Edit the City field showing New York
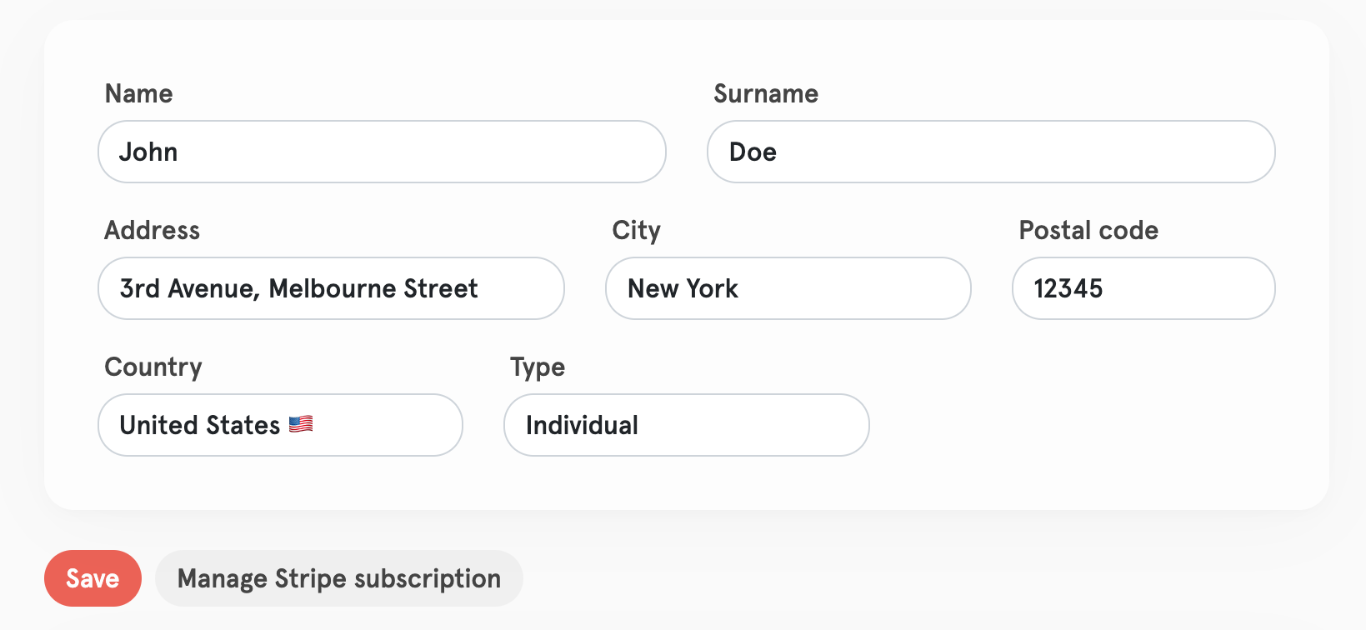 click(788, 288)
